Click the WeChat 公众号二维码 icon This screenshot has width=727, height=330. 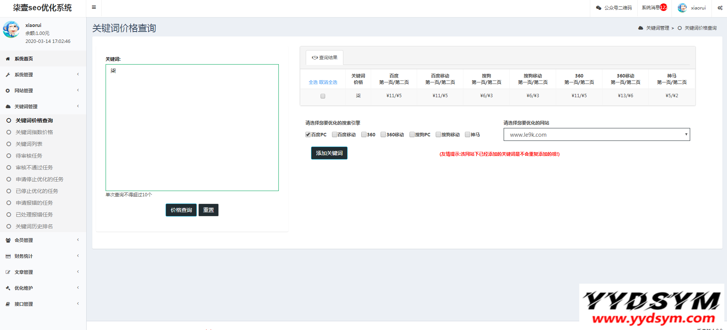(x=599, y=8)
